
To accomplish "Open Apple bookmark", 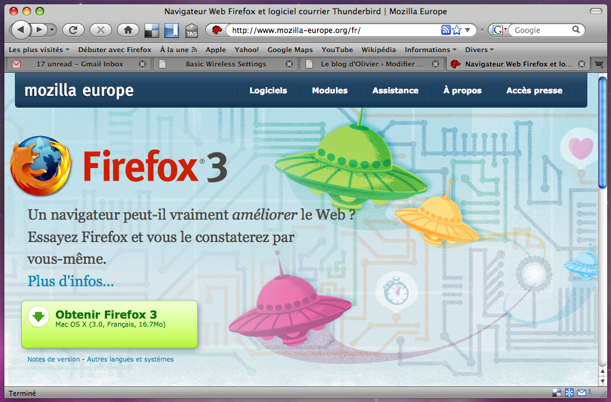I will point(215,50).
